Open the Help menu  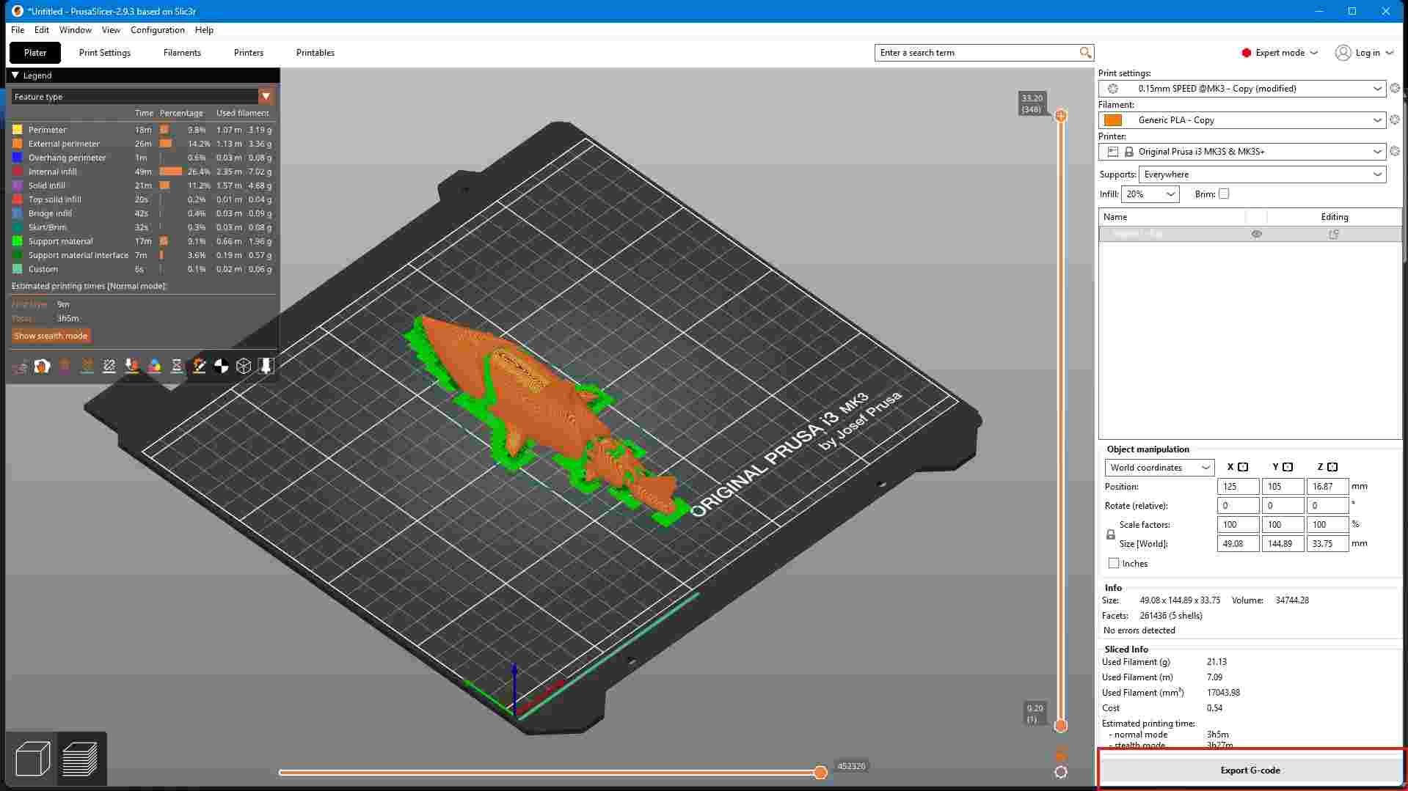coord(204,30)
